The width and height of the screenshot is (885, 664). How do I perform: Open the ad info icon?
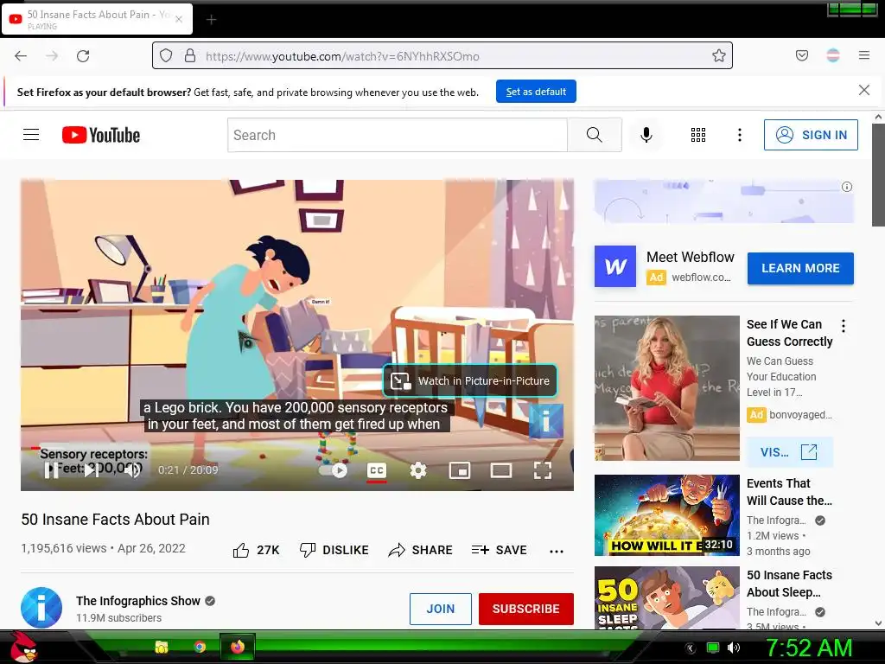coord(847,187)
